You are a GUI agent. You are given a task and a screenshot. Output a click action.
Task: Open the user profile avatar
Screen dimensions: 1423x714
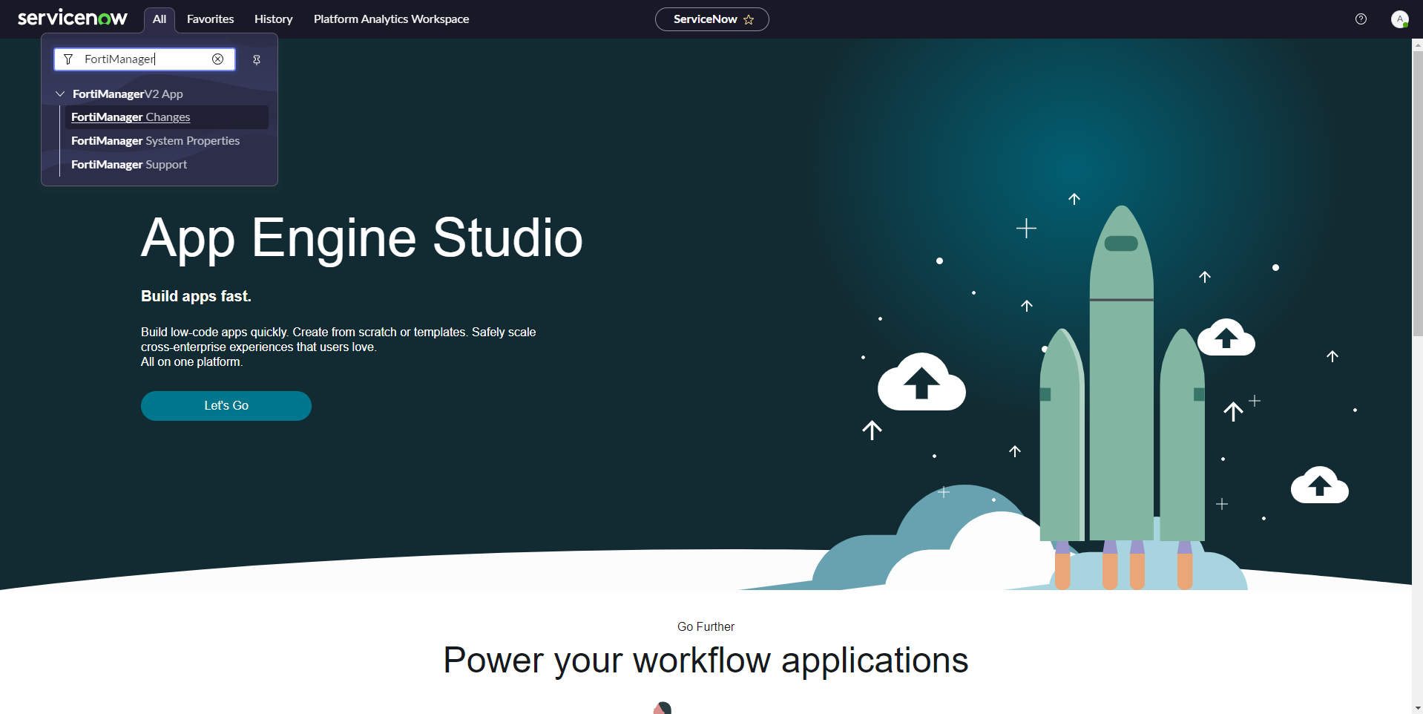tap(1399, 19)
